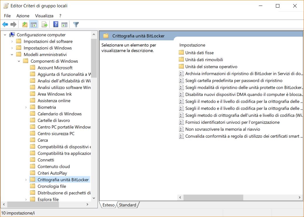Click the policy icon beside Scegli cartella predefinita
This screenshot has height=217, width=304.
(181, 81)
